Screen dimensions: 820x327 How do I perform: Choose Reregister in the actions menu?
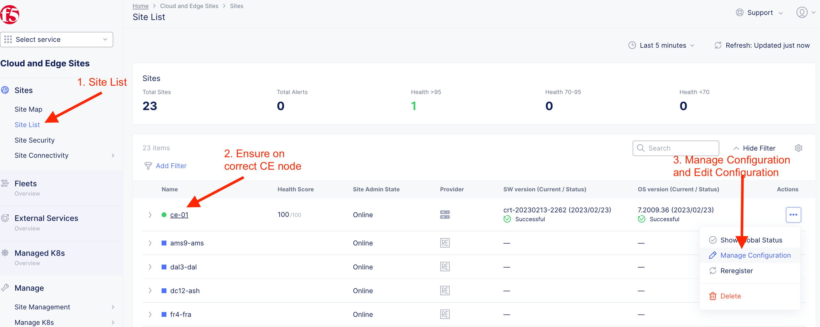tap(736, 271)
